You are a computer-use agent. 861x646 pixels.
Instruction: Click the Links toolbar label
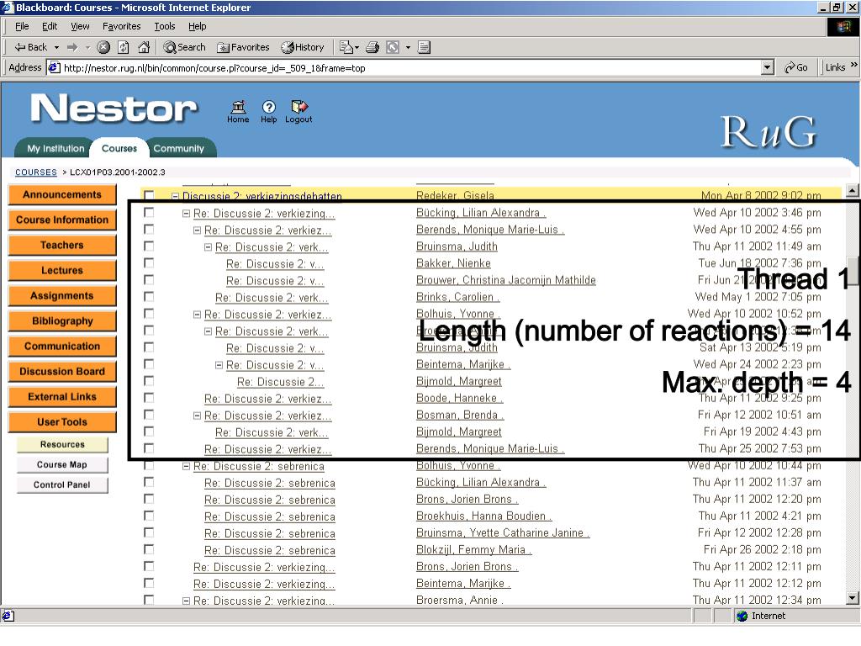[x=835, y=67]
